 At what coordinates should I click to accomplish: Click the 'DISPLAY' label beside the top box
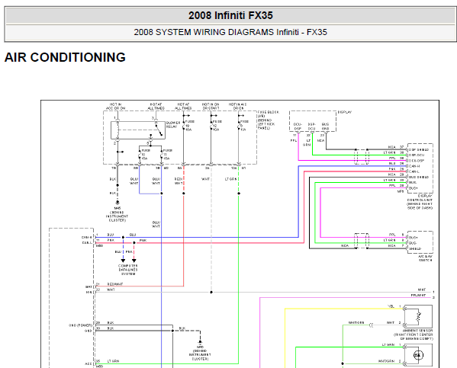tap(345, 112)
